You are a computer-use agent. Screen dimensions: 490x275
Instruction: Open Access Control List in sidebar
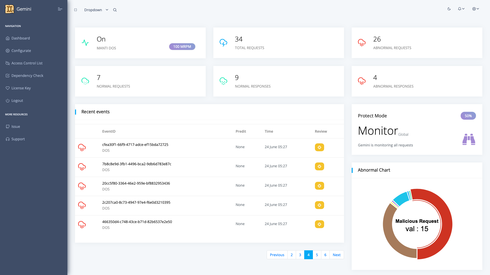[27, 63]
